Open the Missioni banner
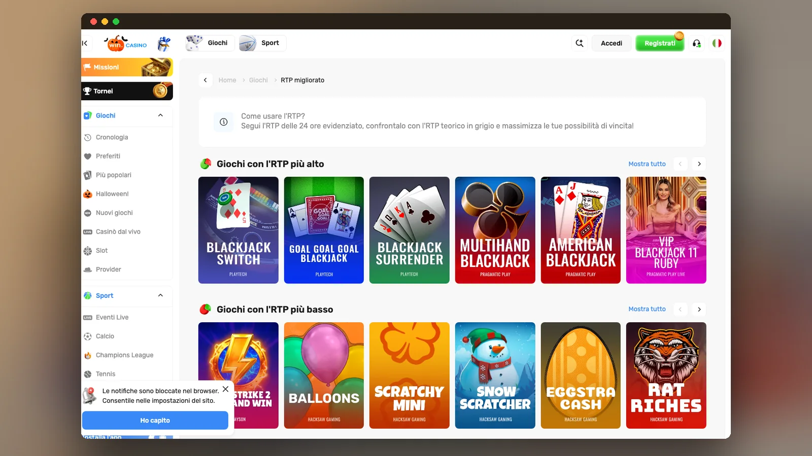Screen dimensions: 812x456 (127, 67)
